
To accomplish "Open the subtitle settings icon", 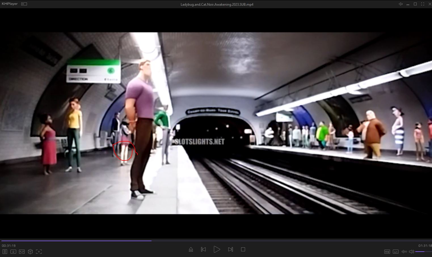I will click(396, 252).
